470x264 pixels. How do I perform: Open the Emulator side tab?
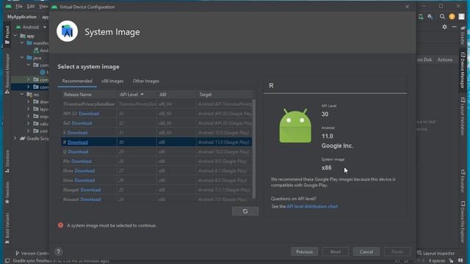click(x=463, y=181)
